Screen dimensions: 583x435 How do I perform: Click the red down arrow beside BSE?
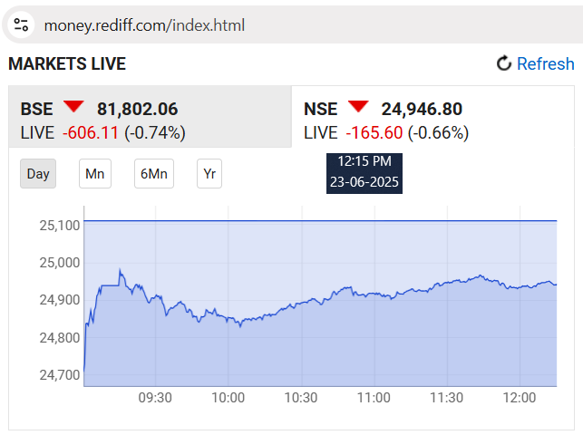point(73,106)
